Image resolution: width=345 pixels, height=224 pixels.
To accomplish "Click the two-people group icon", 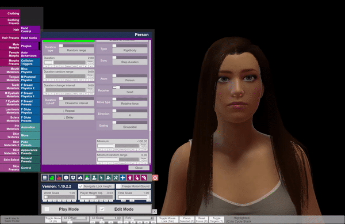I will point(108,177).
